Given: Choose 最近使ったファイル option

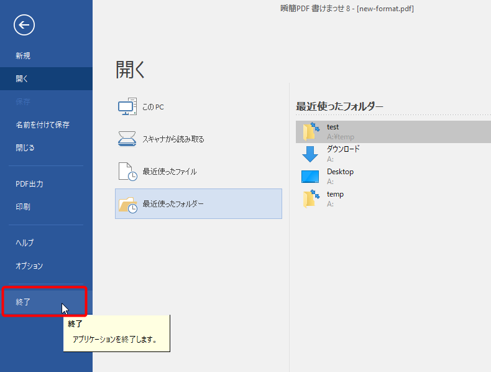Looking at the screenshot, I should tap(170, 172).
